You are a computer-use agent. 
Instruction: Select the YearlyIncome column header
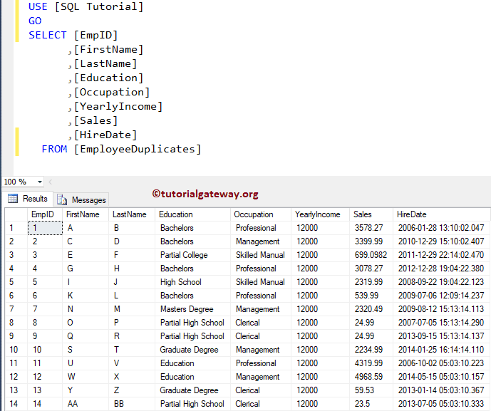[x=317, y=214]
